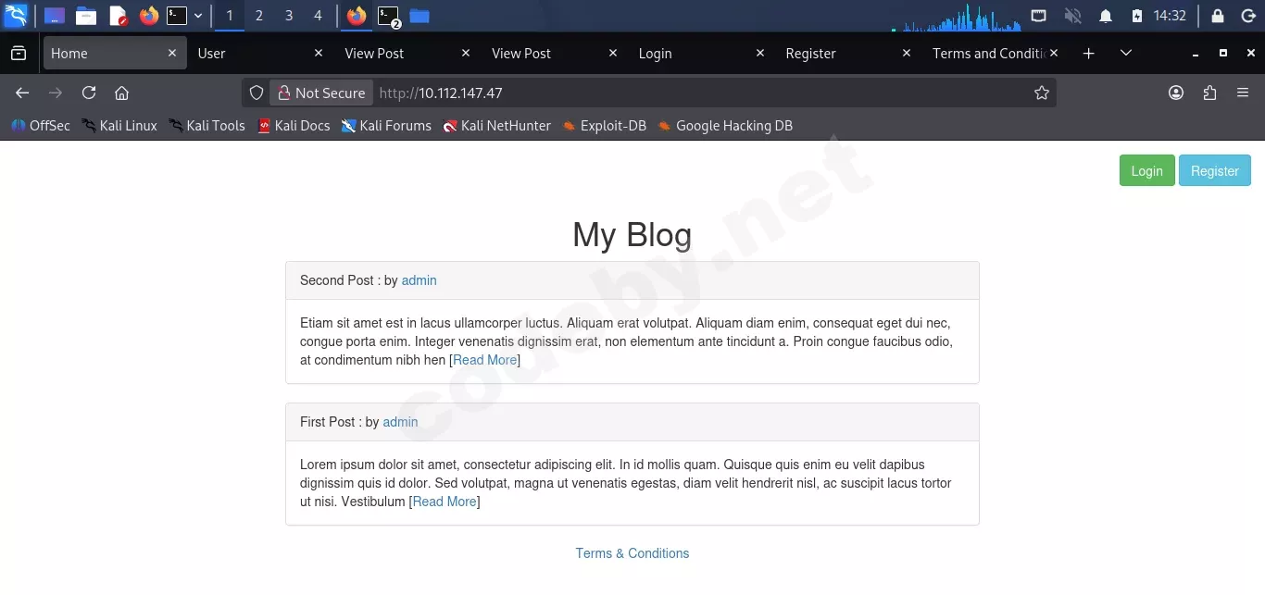Go back with the left arrow
Viewport: 1265px width, 595px height.
pyautogui.click(x=22, y=93)
